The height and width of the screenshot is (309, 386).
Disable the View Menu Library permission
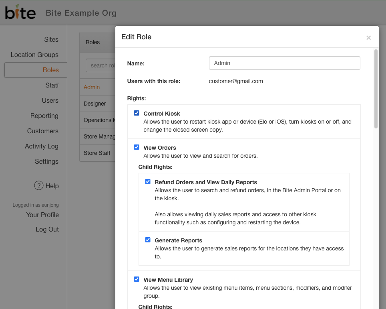point(137,279)
